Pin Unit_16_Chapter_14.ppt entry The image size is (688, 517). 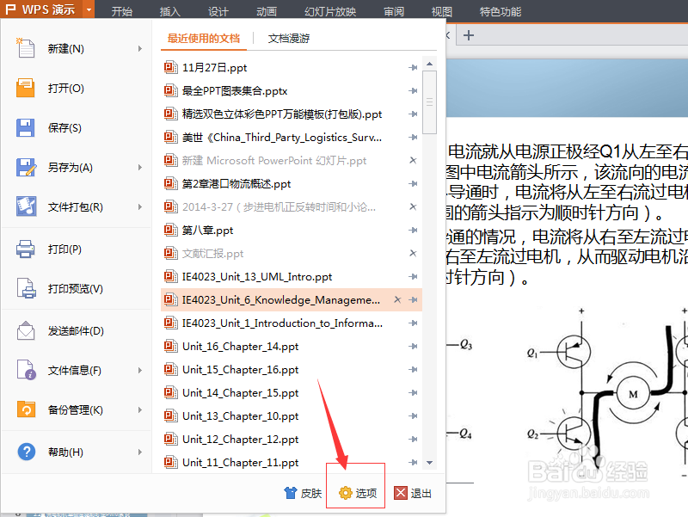pyautogui.click(x=413, y=347)
